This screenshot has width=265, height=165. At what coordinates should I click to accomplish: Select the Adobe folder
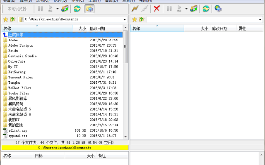tap(13, 40)
